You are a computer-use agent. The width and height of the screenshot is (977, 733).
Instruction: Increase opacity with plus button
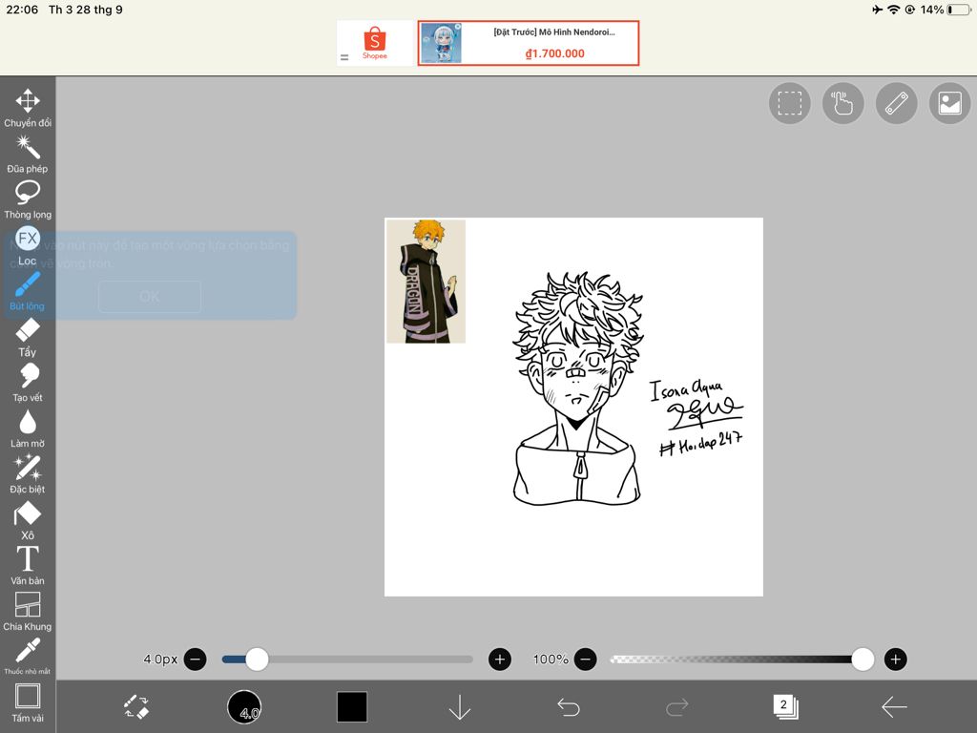point(895,659)
